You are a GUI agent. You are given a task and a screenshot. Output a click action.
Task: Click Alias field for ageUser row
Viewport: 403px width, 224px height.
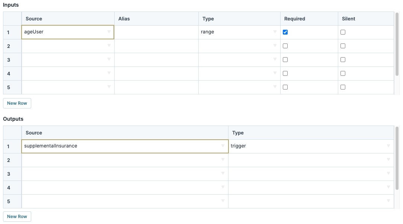point(156,32)
